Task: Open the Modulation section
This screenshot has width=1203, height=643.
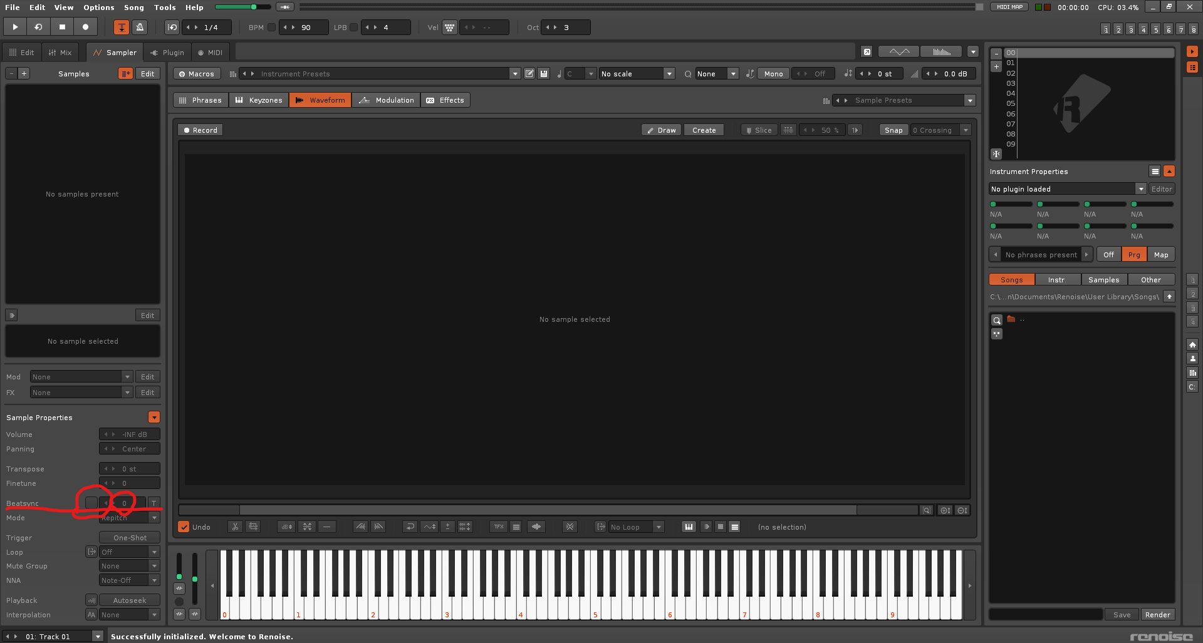Action: click(386, 100)
